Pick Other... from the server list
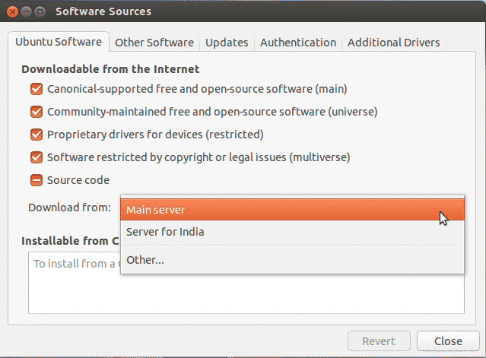This screenshot has height=358, width=486. pos(292,260)
